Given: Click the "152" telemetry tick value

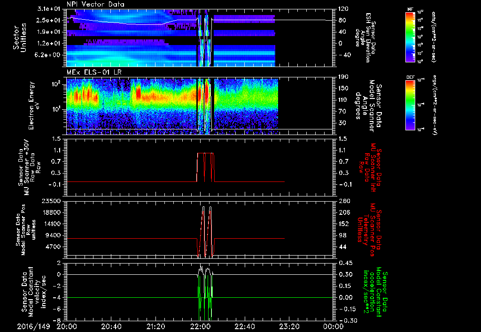Looking at the screenshot, I should [343, 224].
